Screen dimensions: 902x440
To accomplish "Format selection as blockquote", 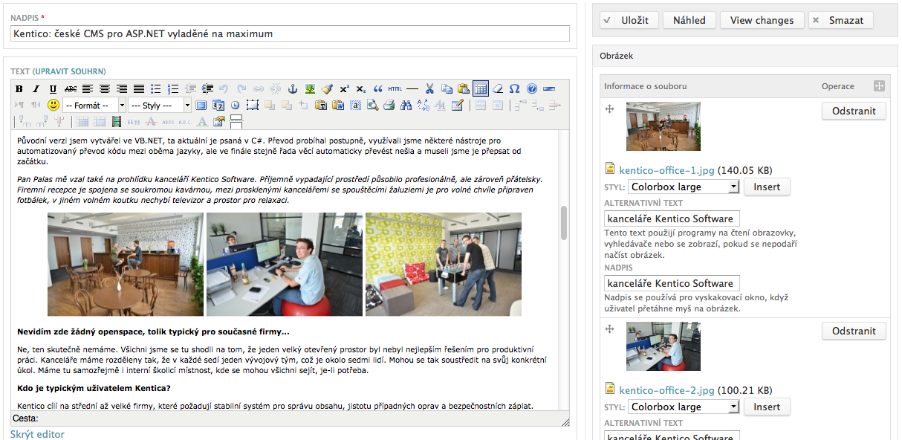I will [x=378, y=89].
